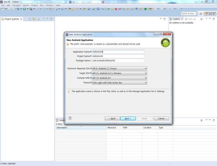The image size is (217, 166).
Task: Click the Next button
Action: [128, 118]
